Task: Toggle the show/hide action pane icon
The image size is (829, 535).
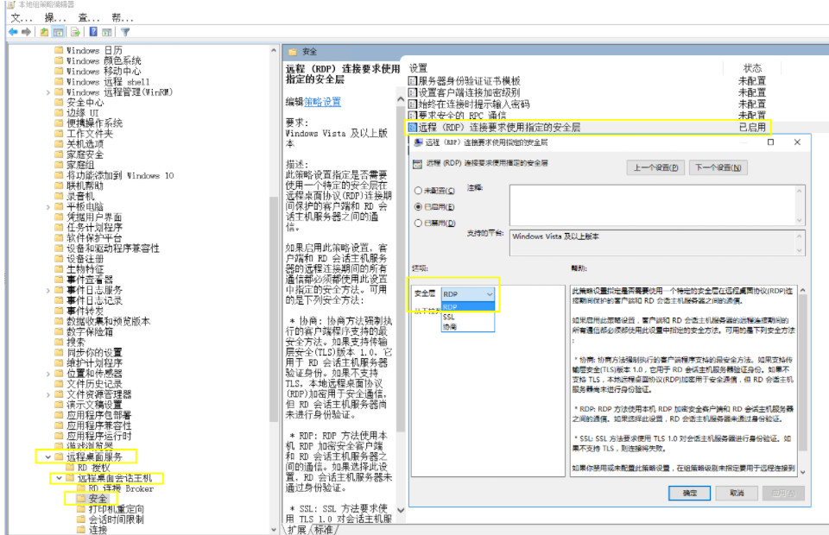Action: click(107, 32)
